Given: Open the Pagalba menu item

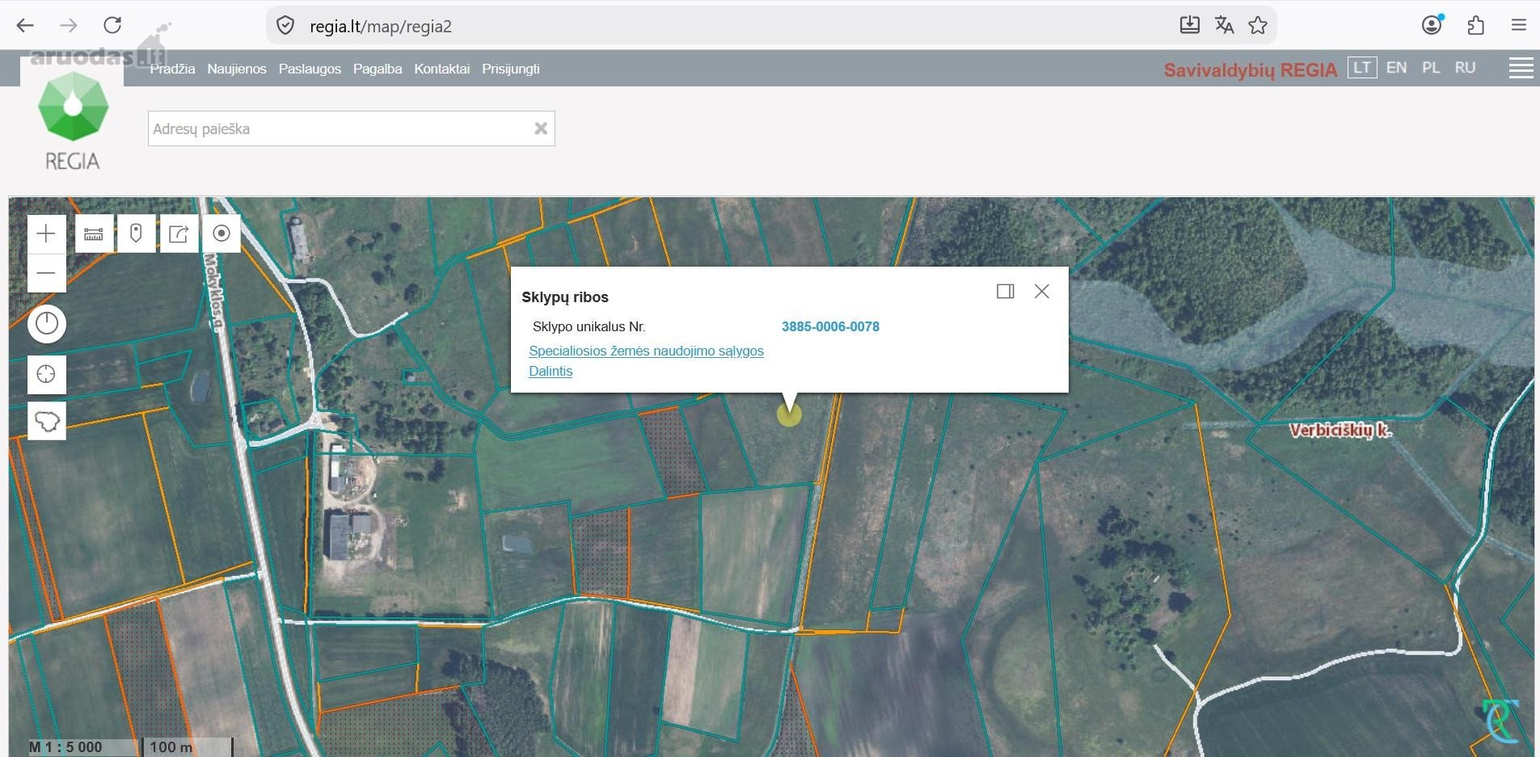Looking at the screenshot, I should click(378, 69).
